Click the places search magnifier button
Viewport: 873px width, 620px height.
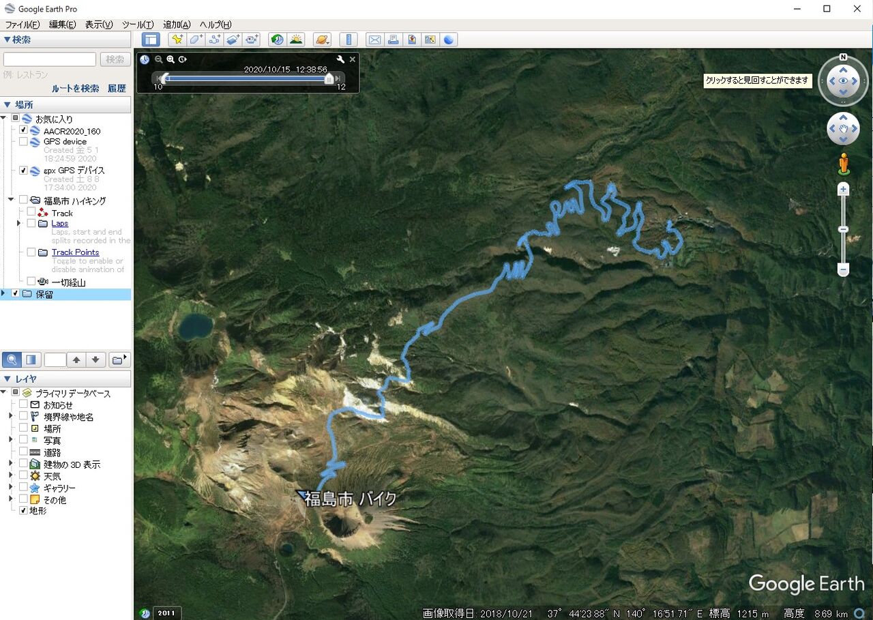coord(12,359)
